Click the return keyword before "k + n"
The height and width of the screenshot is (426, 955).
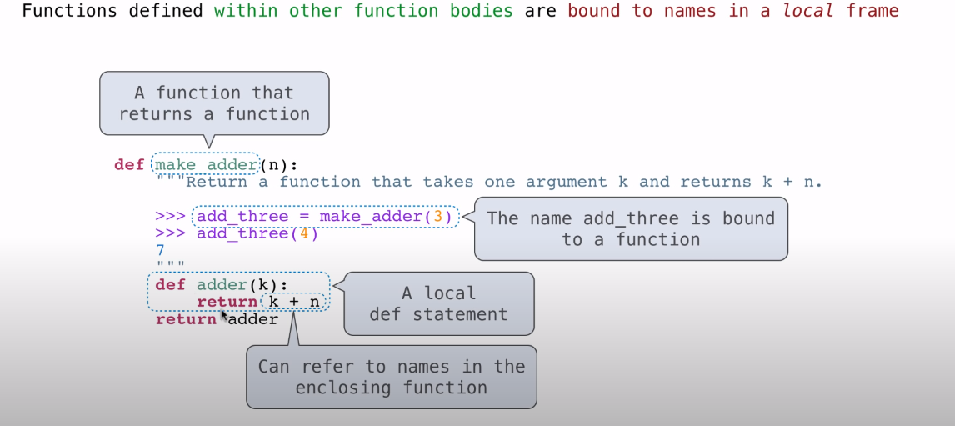coord(227,302)
